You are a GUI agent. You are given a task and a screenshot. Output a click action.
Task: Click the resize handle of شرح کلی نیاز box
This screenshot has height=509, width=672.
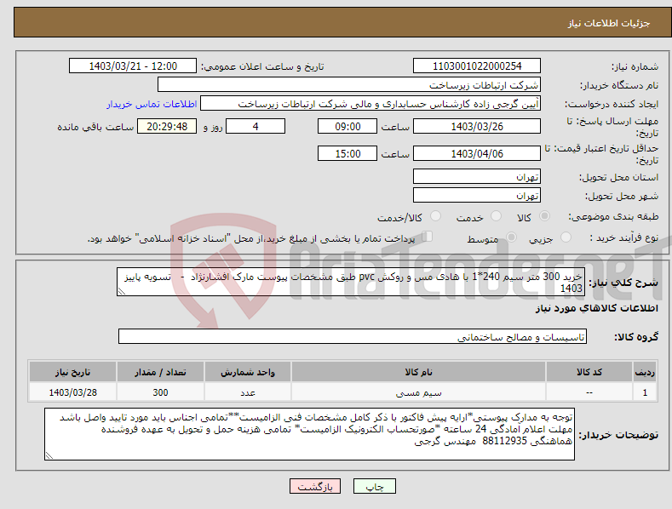point(121,292)
